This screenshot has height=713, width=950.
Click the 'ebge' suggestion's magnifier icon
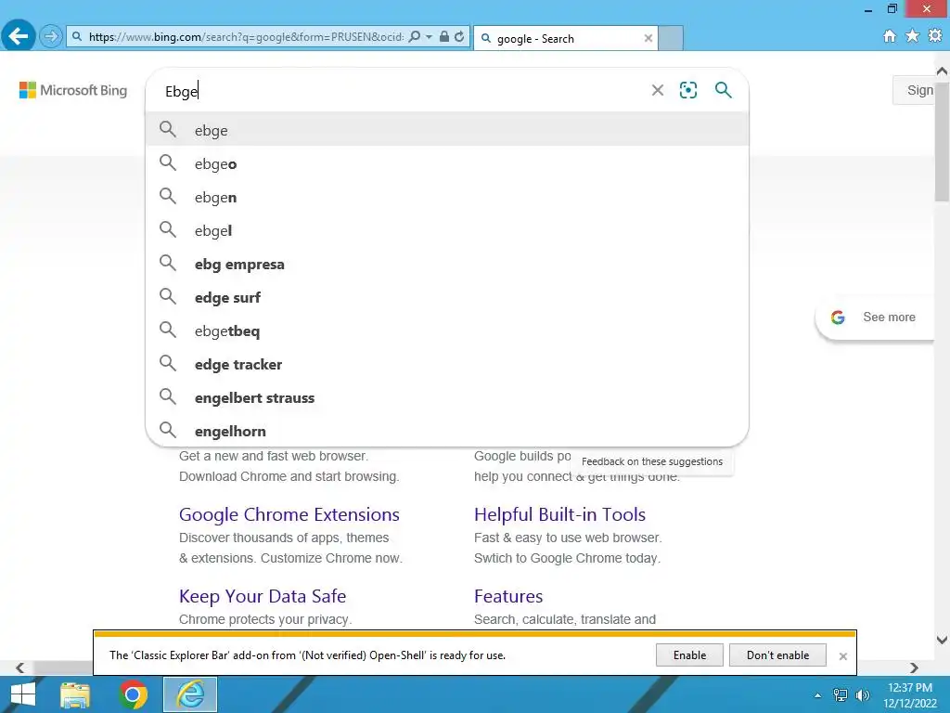coord(168,129)
